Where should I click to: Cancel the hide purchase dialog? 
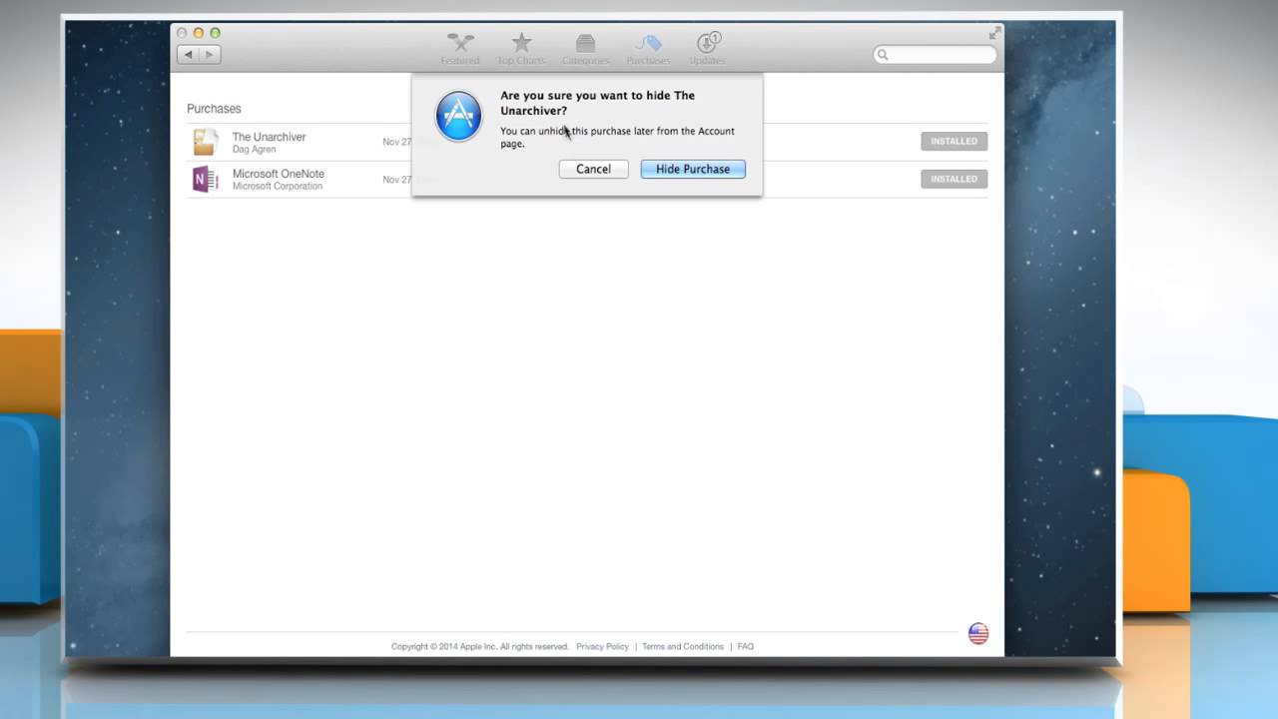point(593,169)
